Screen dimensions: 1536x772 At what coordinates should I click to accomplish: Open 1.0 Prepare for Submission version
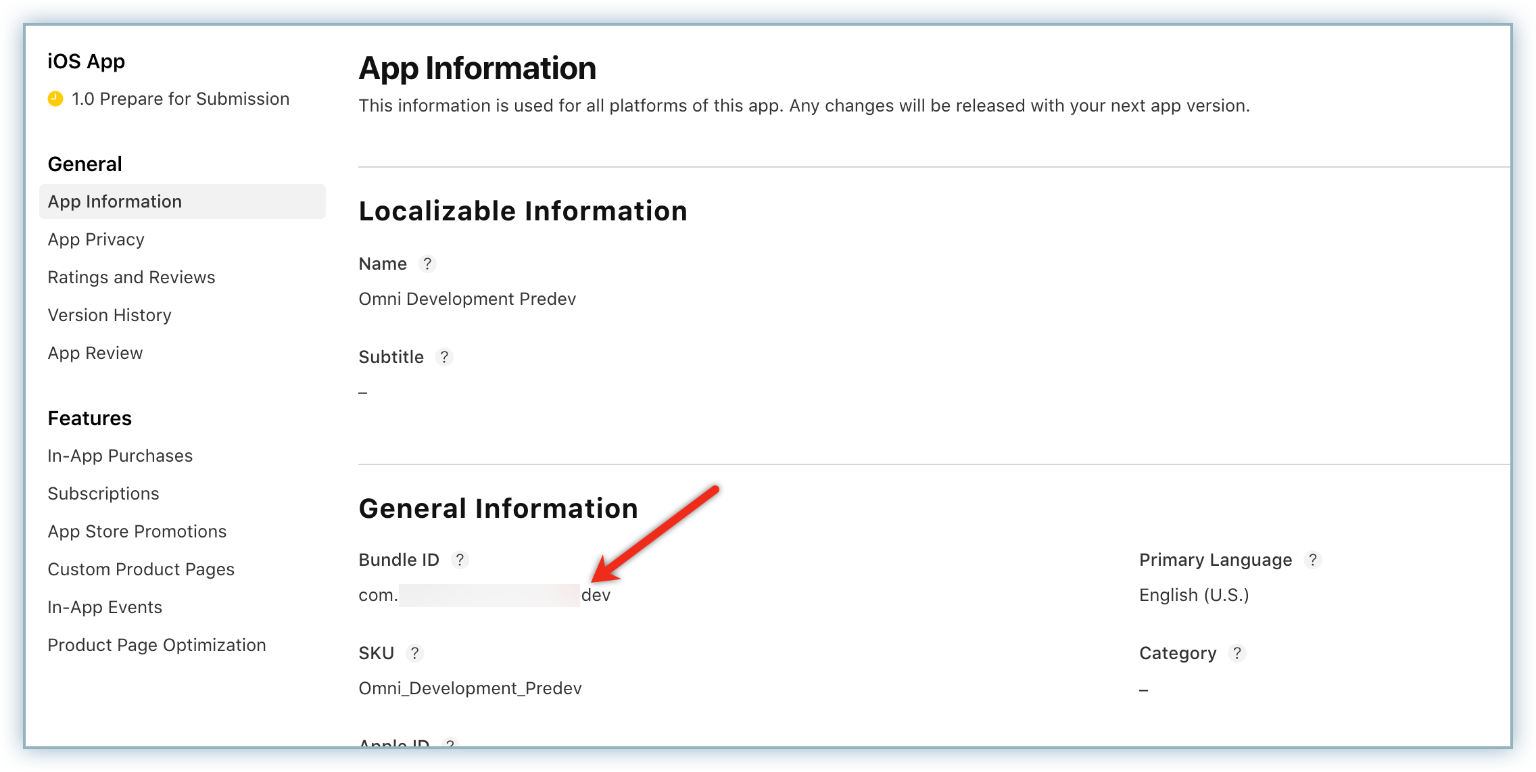click(x=180, y=99)
